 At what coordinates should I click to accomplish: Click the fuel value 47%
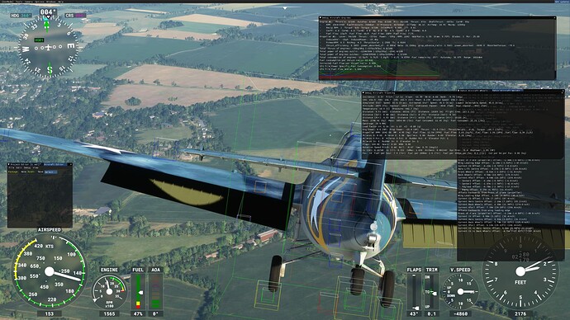point(138,314)
